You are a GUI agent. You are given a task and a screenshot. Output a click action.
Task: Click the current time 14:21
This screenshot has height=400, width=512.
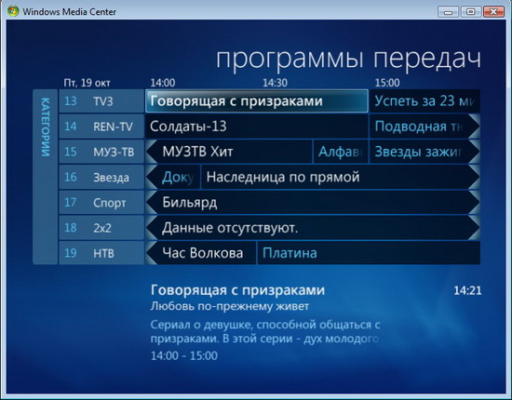(x=467, y=290)
